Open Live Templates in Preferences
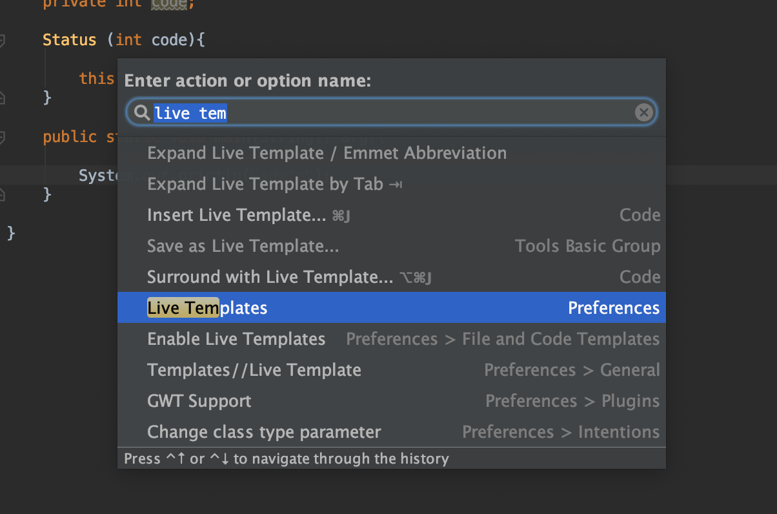The width and height of the screenshot is (777, 514). point(207,308)
